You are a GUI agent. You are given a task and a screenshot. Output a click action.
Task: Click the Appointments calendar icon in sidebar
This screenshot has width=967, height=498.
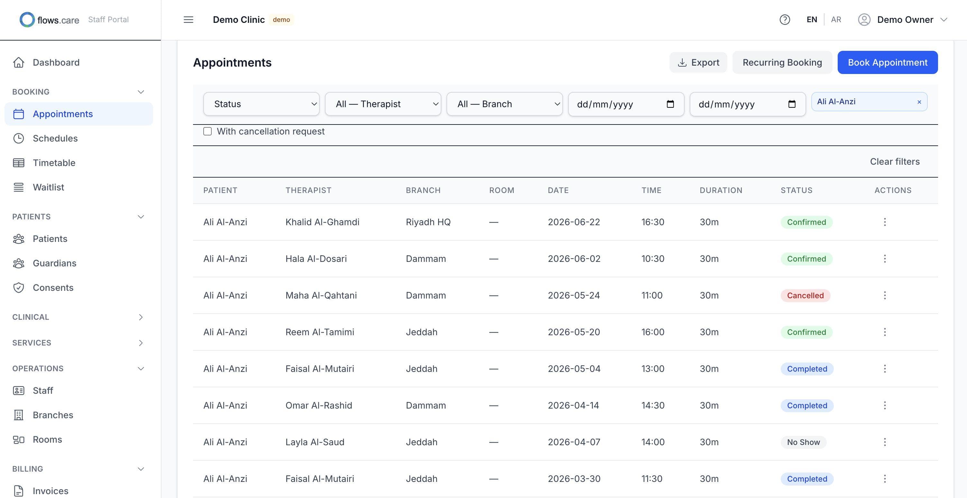(x=19, y=114)
